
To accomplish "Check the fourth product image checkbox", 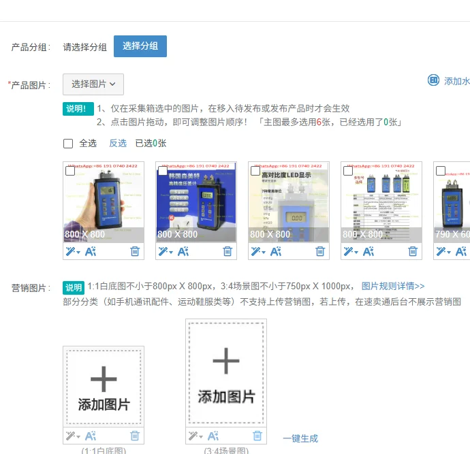I will point(348,171).
